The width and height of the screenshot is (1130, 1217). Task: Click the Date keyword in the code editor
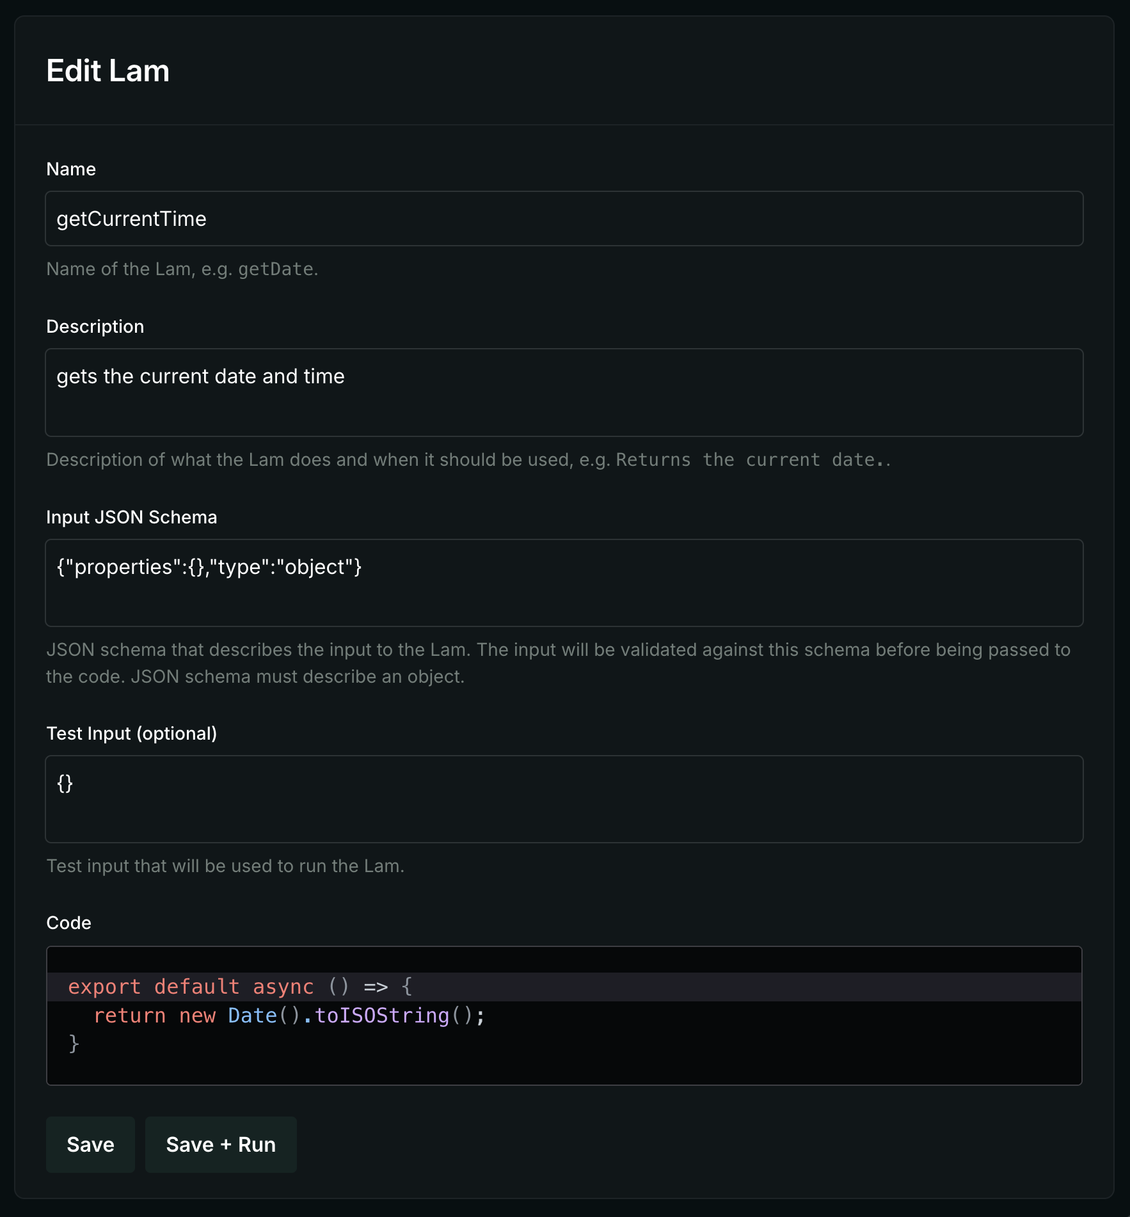click(x=252, y=1015)
